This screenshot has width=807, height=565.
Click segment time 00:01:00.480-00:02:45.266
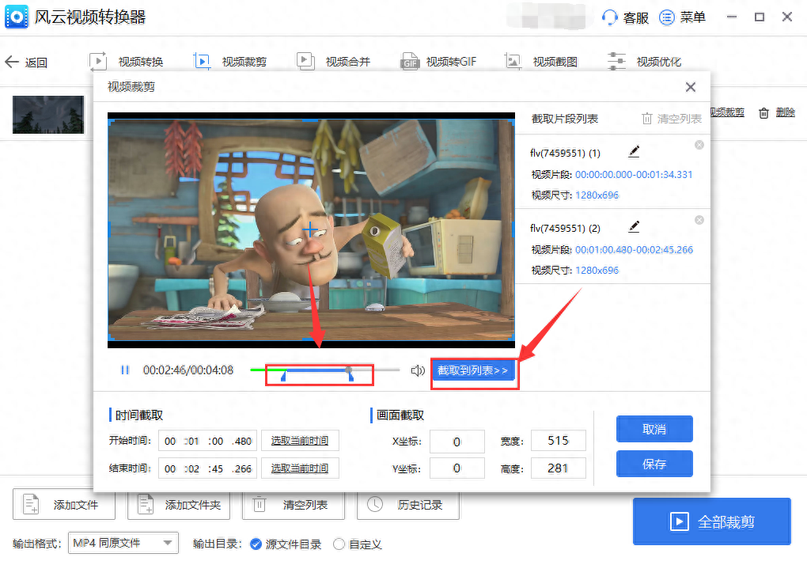(x=634, y=249)
